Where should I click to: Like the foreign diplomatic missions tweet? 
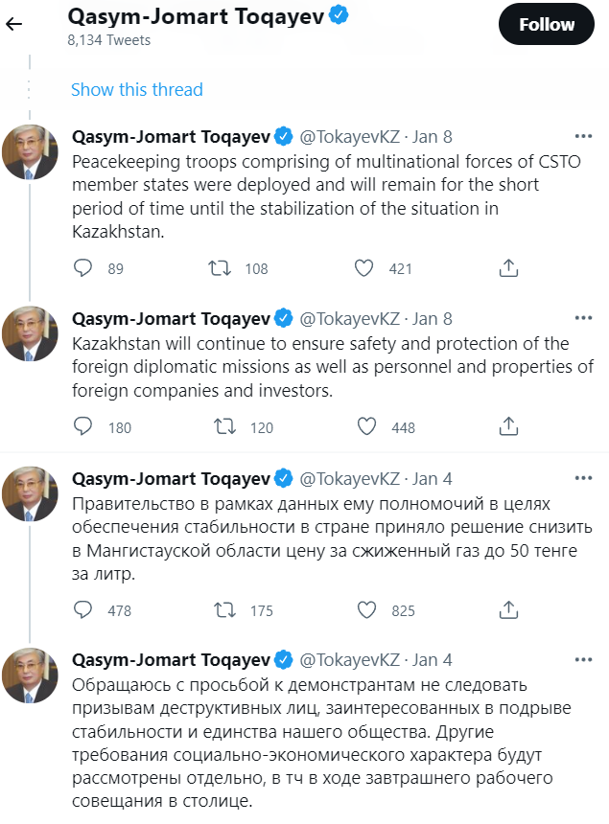[365, 427]
